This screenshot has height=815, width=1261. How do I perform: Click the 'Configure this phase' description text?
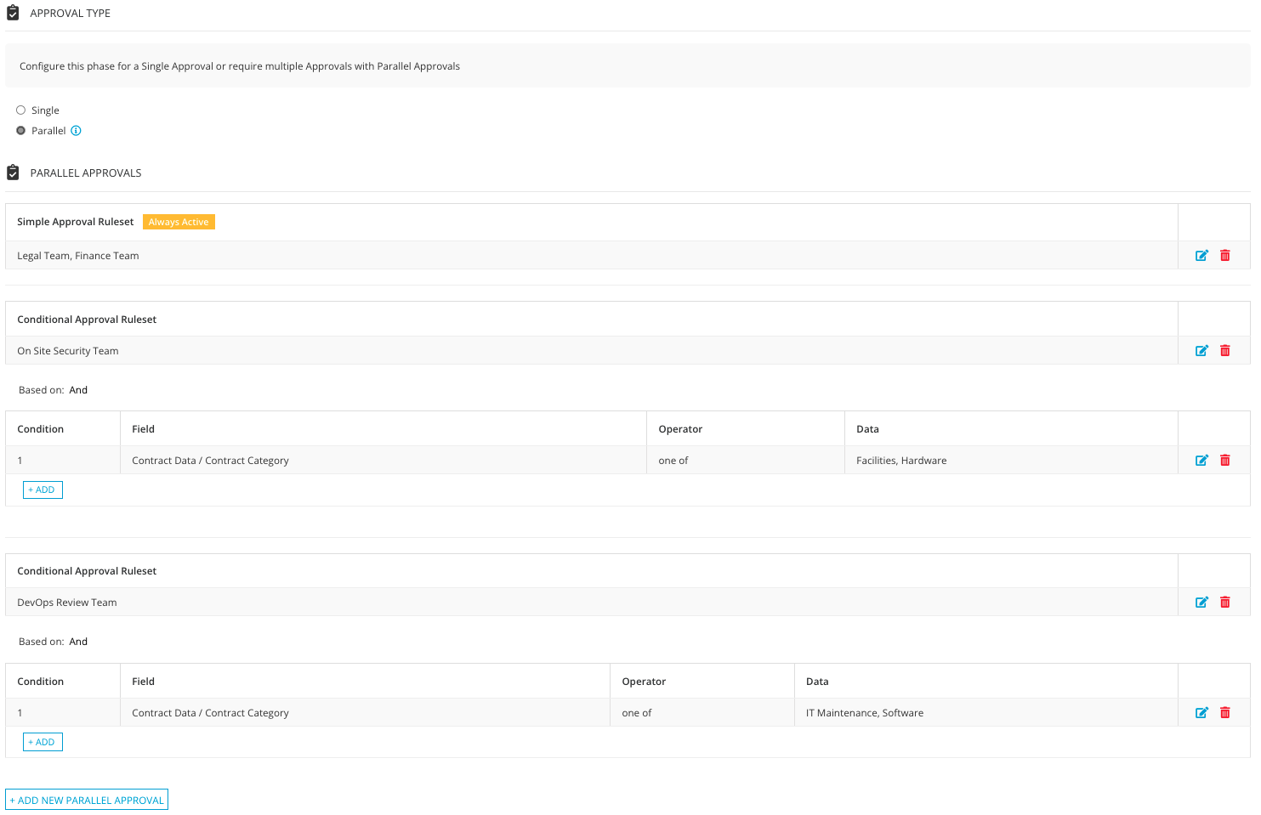tap(240, 65)
